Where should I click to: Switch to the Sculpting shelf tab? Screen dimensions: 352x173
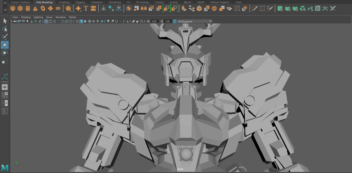click(64, 2)
